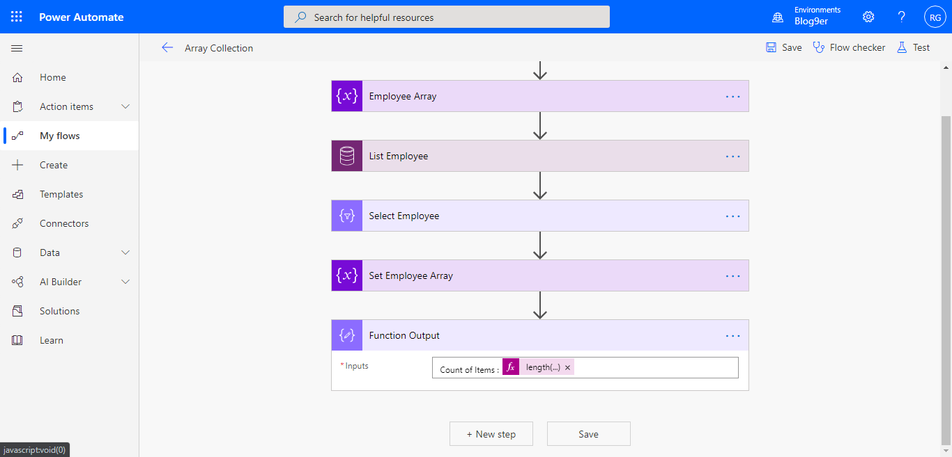Click the AI Builder icon
Image resolution: width=952 pixels, height=457 pixels.
tap(17, 282)
